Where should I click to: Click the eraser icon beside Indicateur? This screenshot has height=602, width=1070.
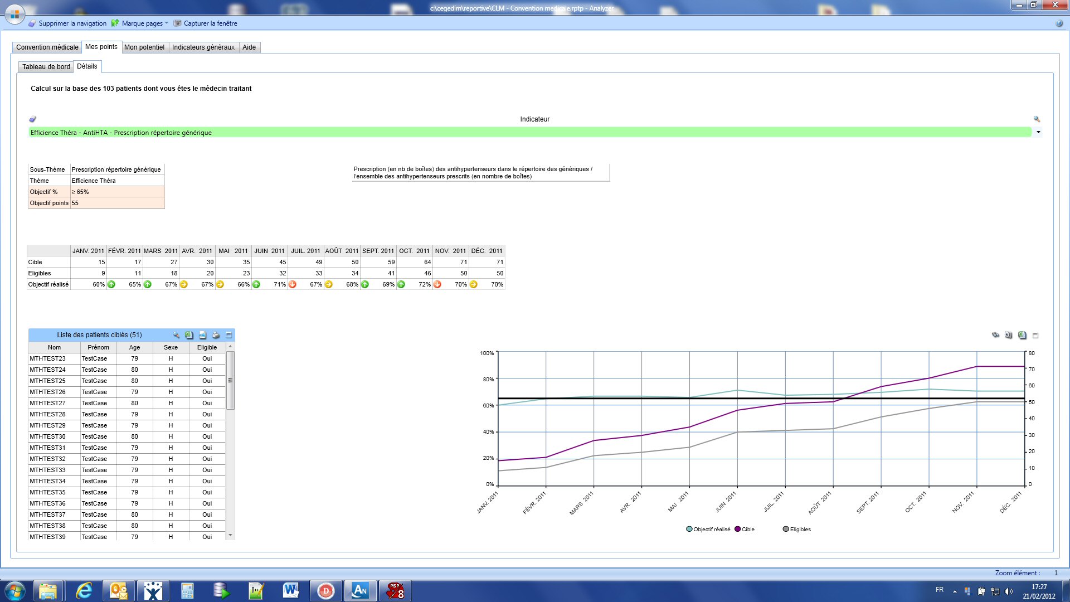tap(33, 119)
